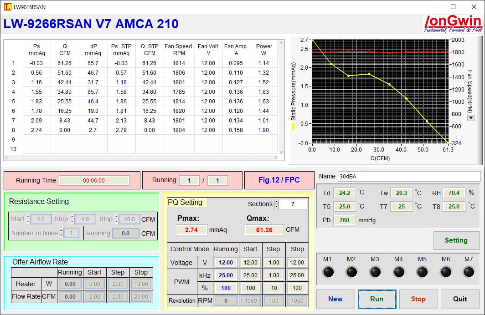Click the RH humidity value 70.4
The height and width of the screenshot is (315, 485).
point(454,193)
